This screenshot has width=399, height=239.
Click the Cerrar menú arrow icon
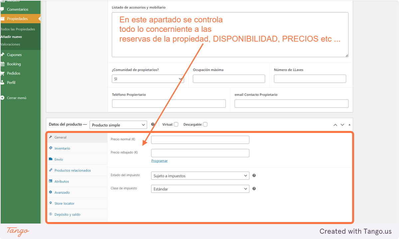(2, 98)
